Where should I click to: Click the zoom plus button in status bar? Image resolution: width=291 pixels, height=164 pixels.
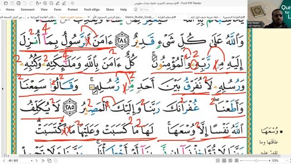point(270,160)
